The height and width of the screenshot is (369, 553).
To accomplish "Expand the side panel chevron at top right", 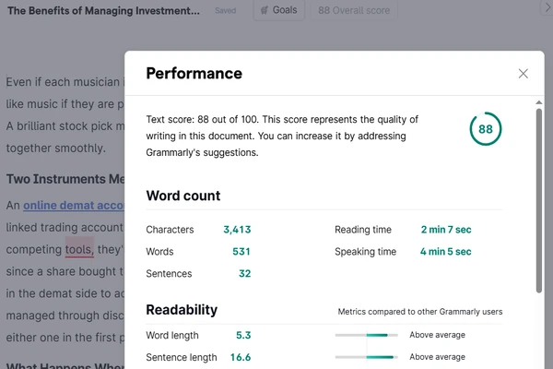I will coord(547,7).
